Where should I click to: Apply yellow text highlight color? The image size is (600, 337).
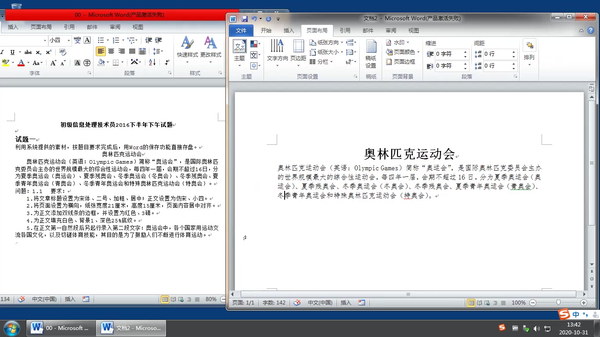tap(5, 62)
